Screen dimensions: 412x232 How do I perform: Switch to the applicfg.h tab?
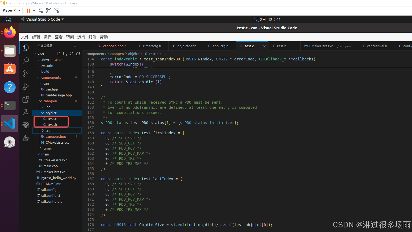pyautogui.click(x=220, y=46)
